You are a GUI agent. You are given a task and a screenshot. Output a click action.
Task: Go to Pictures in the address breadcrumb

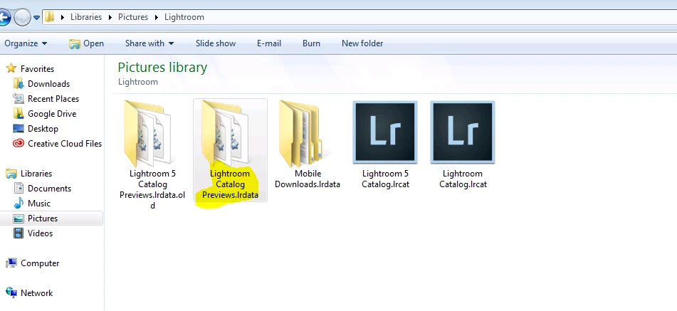133,17
